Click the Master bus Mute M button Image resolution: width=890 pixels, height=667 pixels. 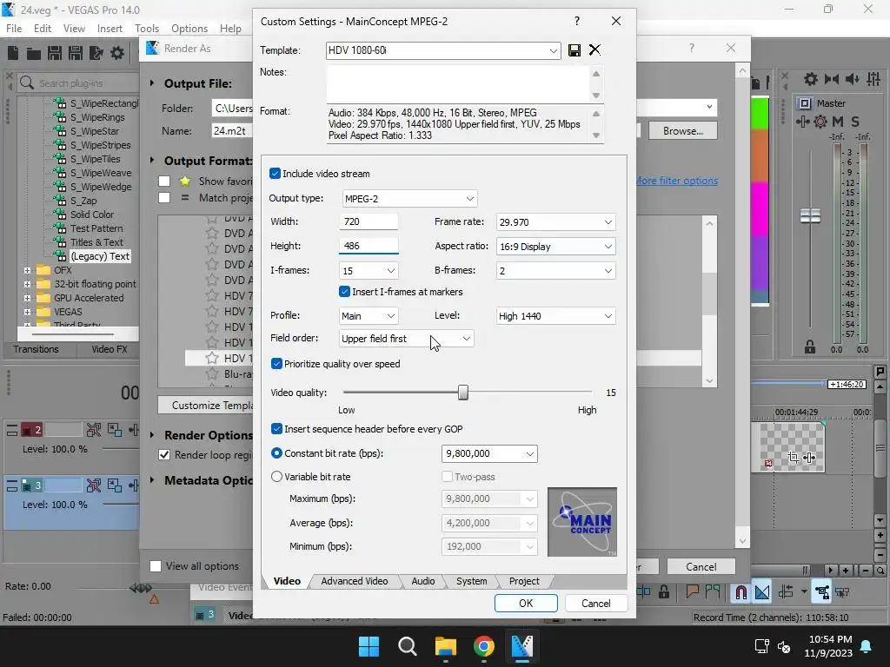(x=838, y=122)
